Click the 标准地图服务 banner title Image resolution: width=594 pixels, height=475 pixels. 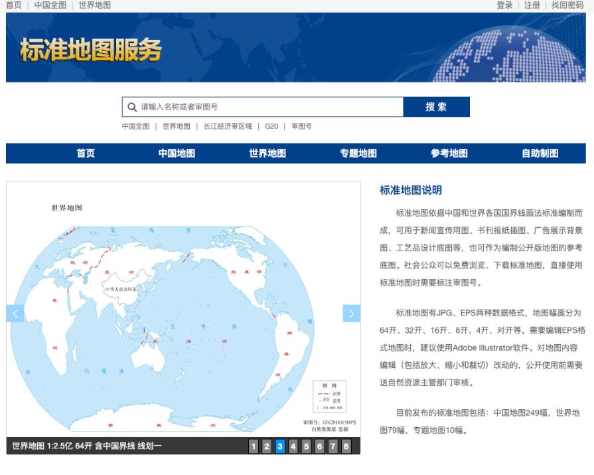pyautogui.click(x=91, y=50)
